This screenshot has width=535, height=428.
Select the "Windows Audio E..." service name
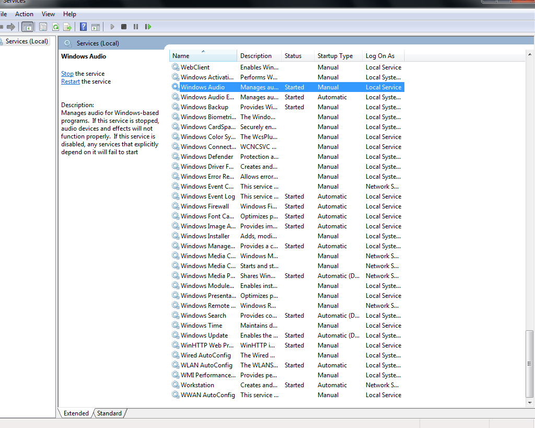click(207, 97)
